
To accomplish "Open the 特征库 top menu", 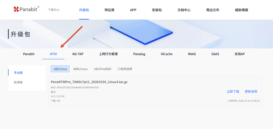I will pyautogui.click(x=109, y=10).
